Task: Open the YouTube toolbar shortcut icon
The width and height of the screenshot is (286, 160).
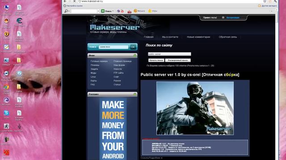Action: coord(122,11)
